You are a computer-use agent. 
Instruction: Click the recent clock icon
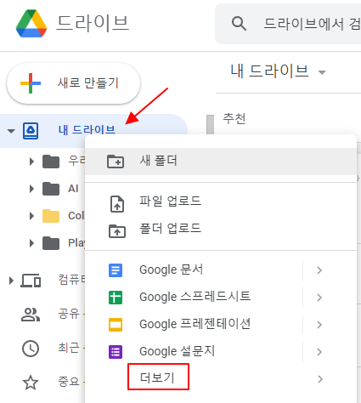pos(31,349)
